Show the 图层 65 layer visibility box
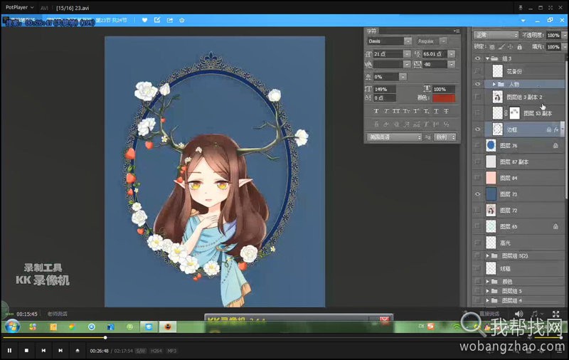This screenshot has width=569, height=360. [x=477, y=226]
